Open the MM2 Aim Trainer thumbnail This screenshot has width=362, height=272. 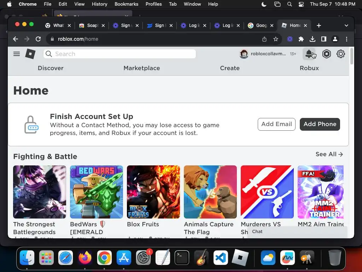320,192
